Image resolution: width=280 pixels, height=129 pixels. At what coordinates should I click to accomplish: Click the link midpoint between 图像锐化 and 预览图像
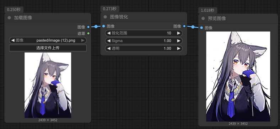193,27
